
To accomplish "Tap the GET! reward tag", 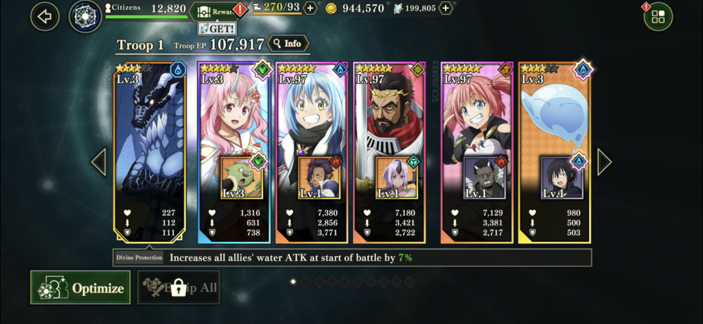I will 217,29.
